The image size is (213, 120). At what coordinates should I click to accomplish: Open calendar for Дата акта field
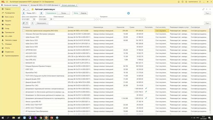click(51, 19)
